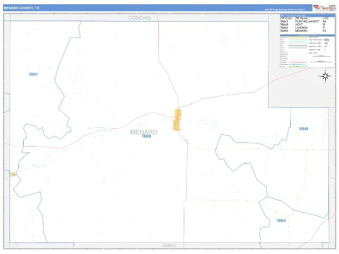Click the ZIP Code Business Reference Edition subtitle

(x=285, y=10)
